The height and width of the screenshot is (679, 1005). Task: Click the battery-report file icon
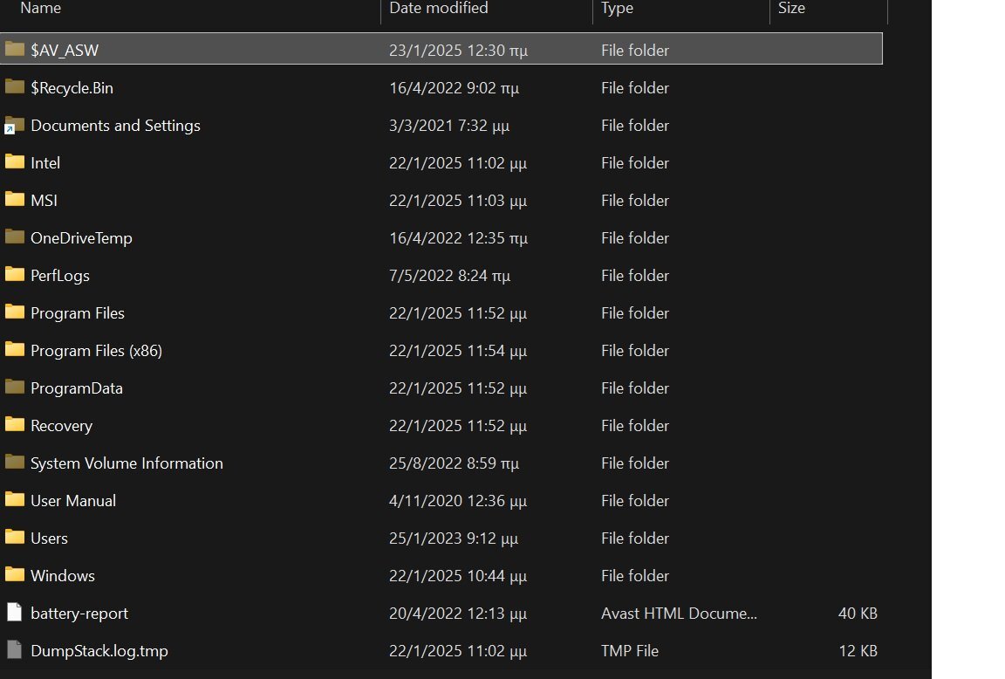14,613
